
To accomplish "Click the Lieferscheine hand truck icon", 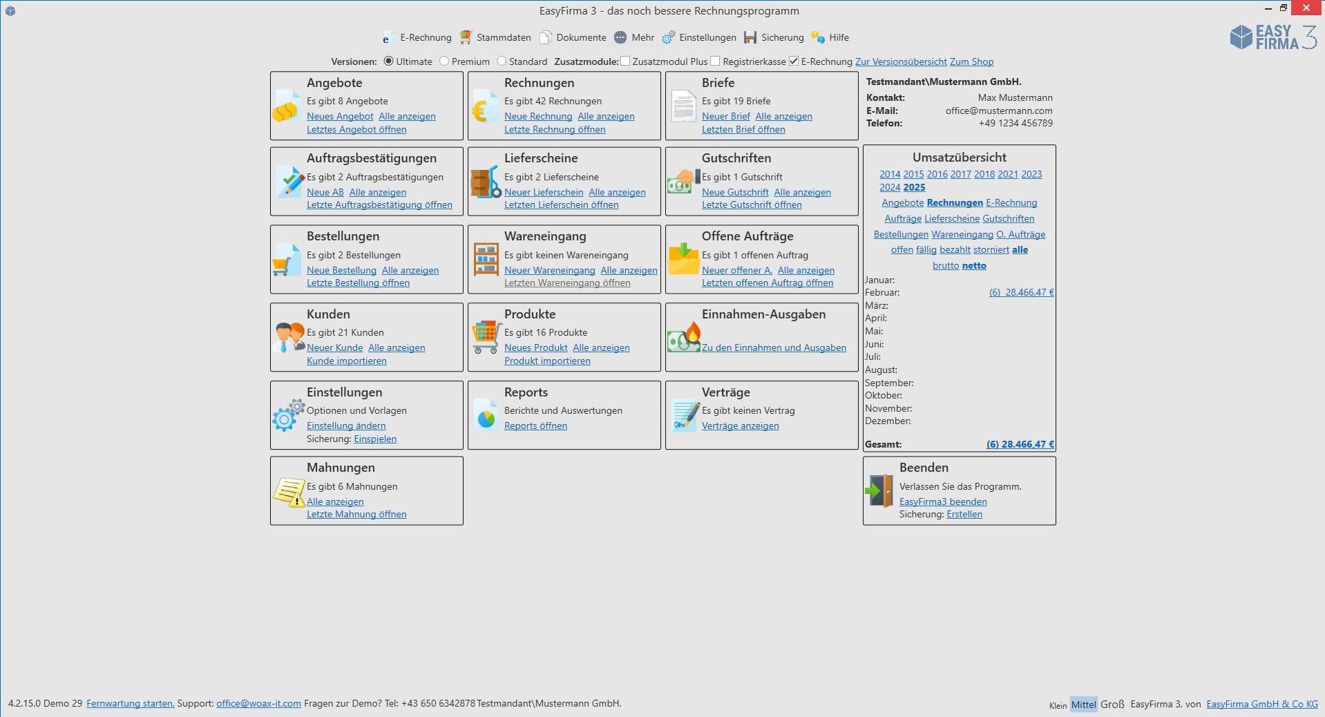I will click(486, 182).
